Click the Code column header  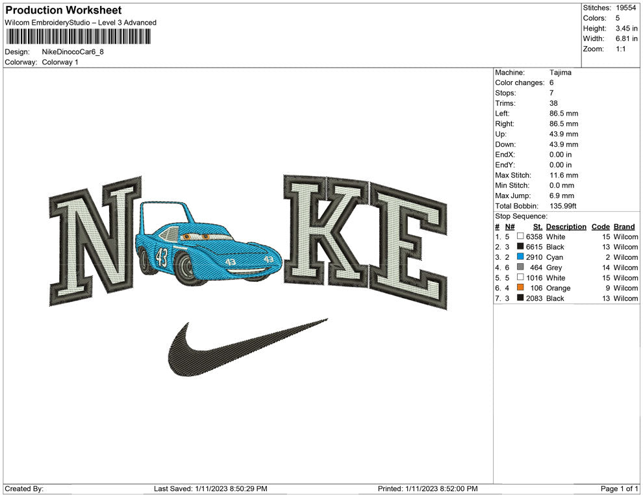click(x=600, y=227)
